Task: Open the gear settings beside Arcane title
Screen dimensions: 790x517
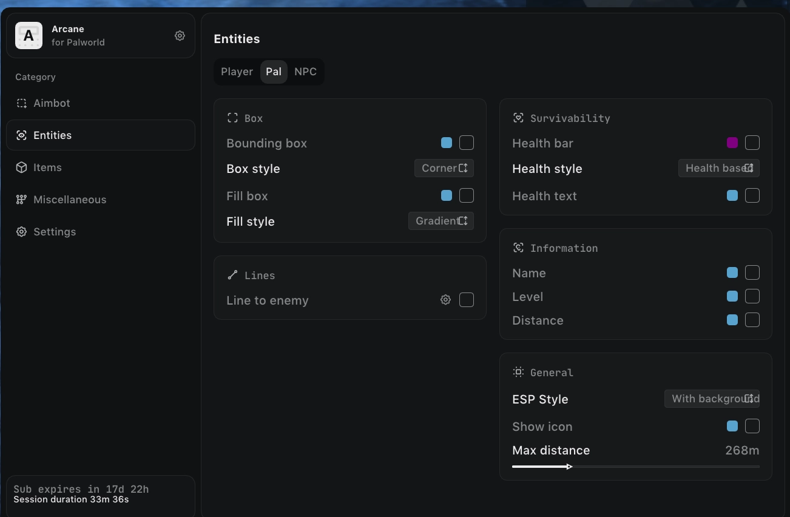Action: [x=180, y=36]
